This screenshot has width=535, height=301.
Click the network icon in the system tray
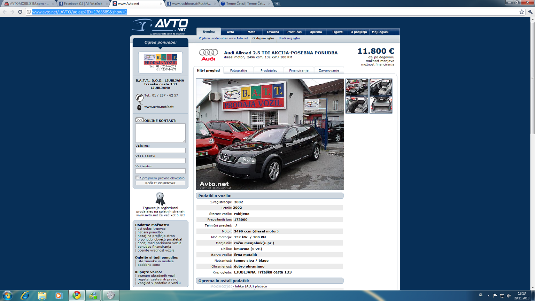pos(502,295)
